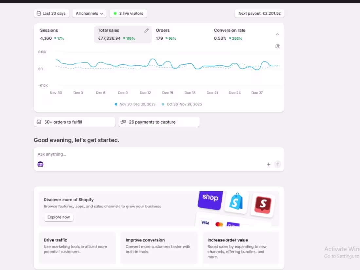
Task: Open the Improve conversion card
Action: click(x=159, y=248)
